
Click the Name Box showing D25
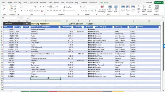[x=9, y=18]
